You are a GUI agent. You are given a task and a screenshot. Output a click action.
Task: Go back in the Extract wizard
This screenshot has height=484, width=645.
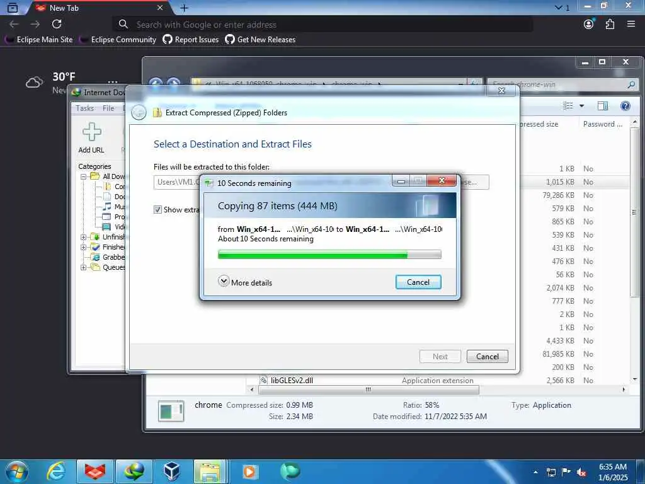tap(139, 112)
